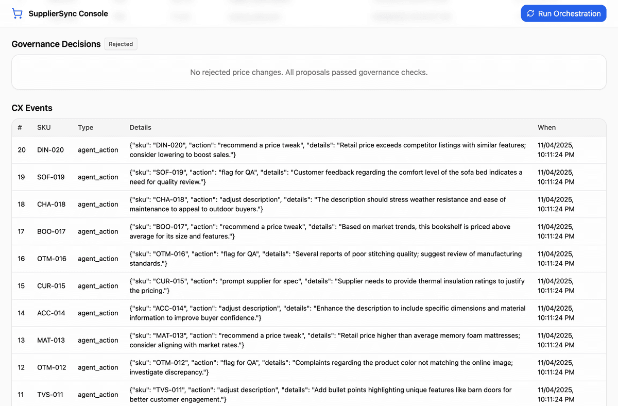Click the shopping cart logo icon
Screen dimensions: 618x406
click(x=17, y=13)
